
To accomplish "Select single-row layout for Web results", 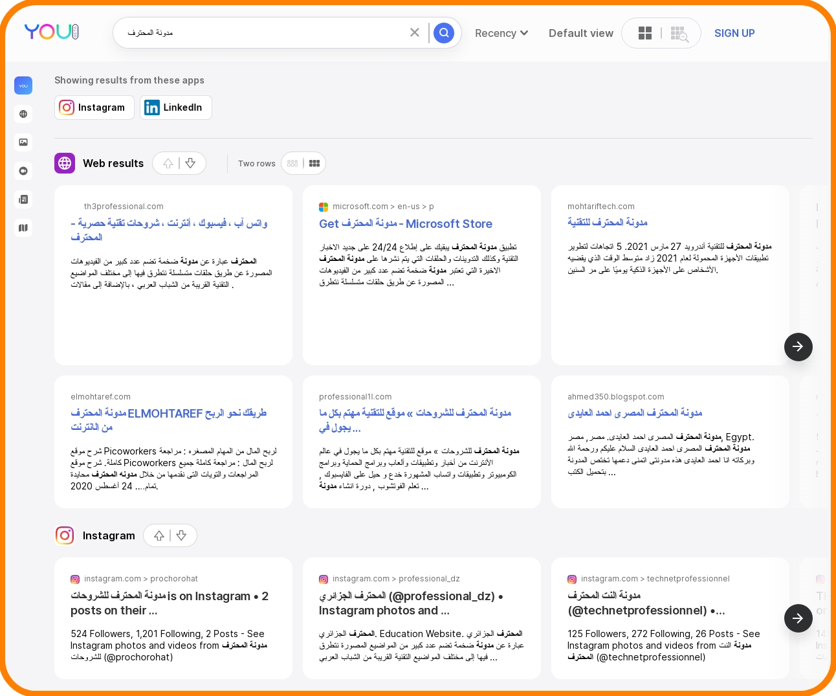I will 292,163.
